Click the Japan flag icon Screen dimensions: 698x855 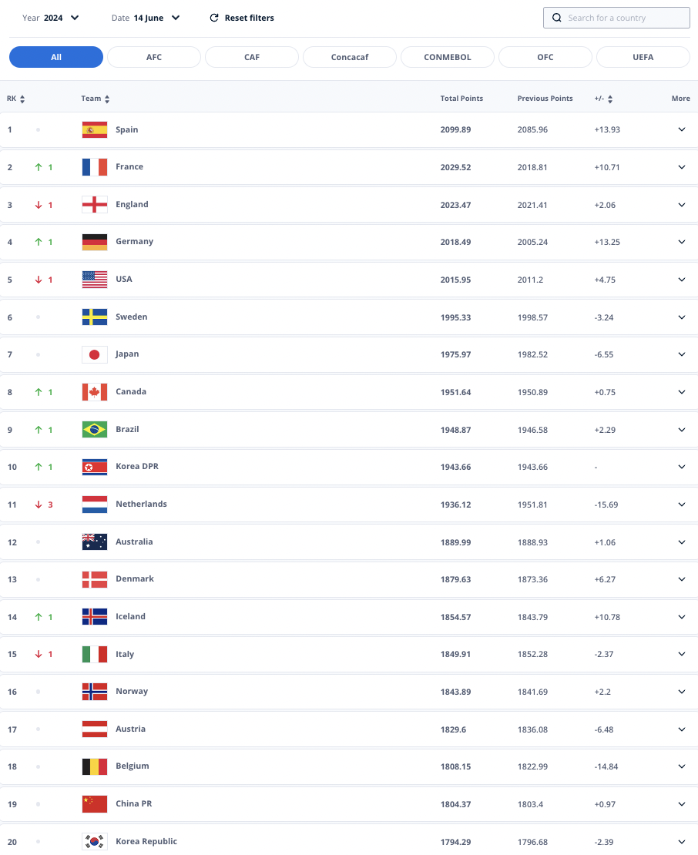tap(94, 354)
